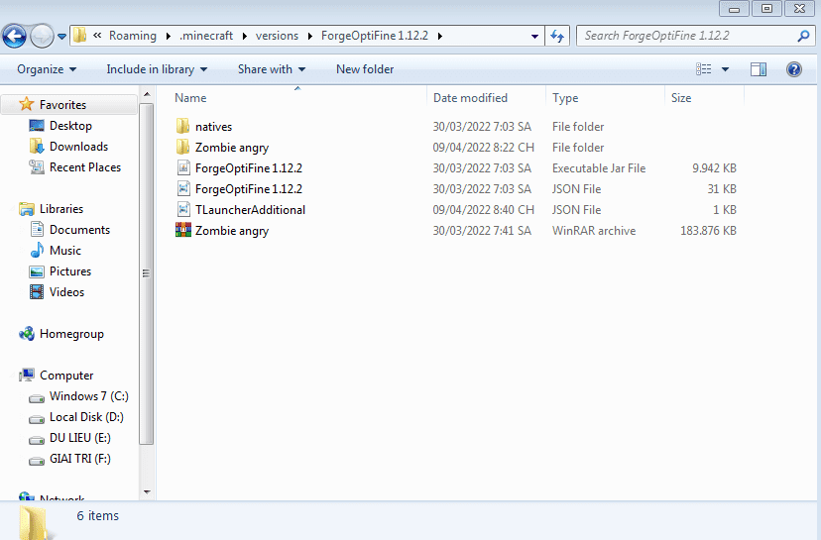Expand the arrow after versions breadcrumb
The height and width of the screenshot is (540, 821).
click(310, 36)
